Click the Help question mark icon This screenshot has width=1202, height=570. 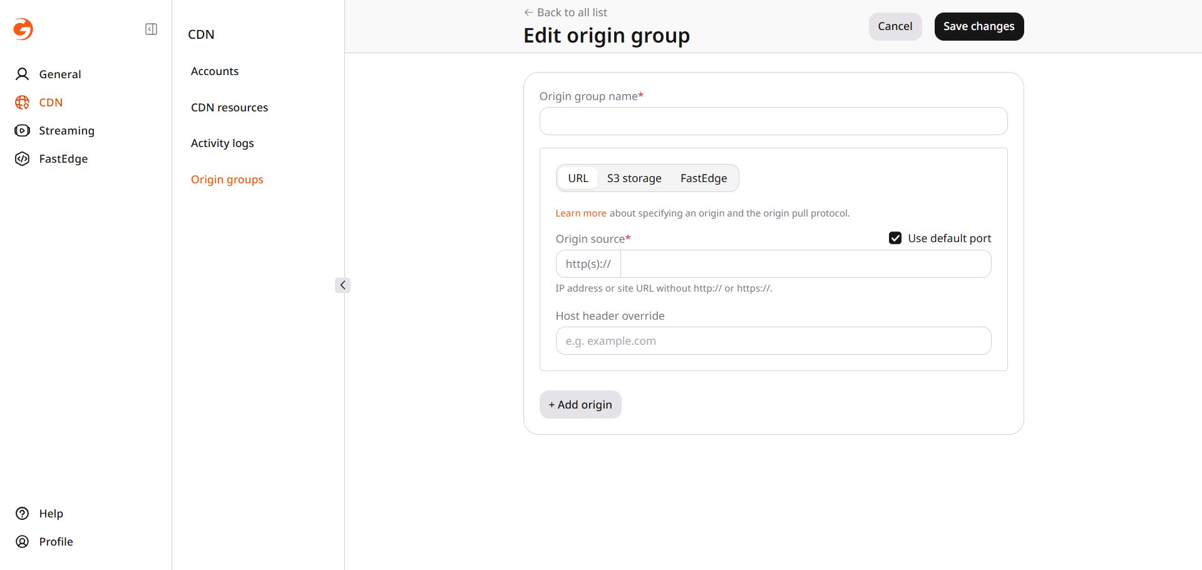click(x=23, y=514)
